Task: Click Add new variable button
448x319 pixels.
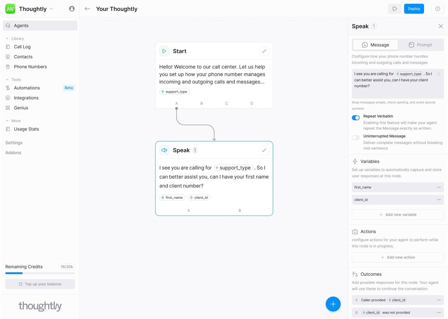Action: (x=398, y=215)
